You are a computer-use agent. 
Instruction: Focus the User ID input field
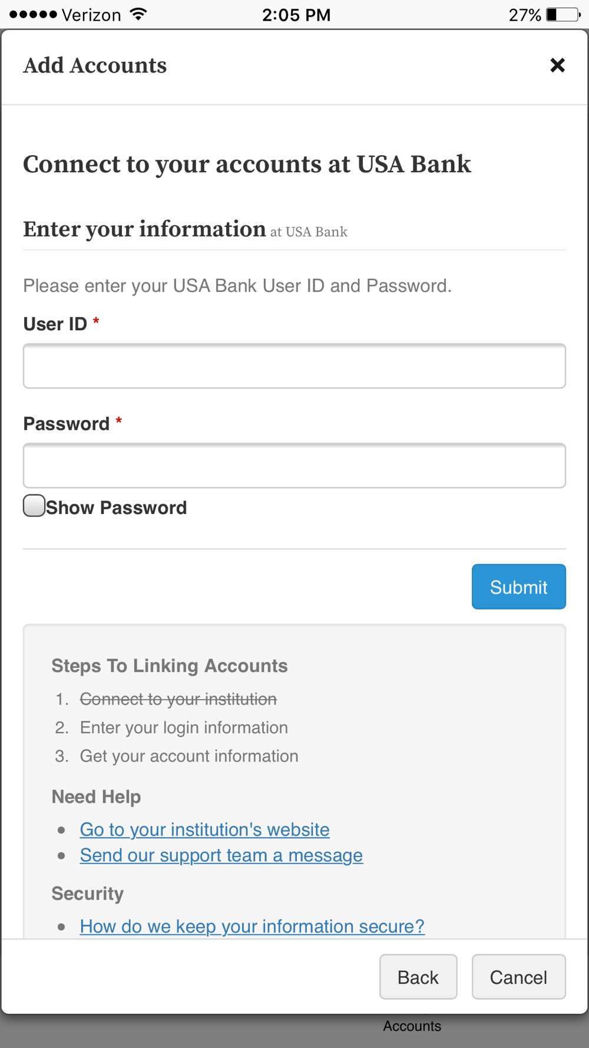click(294, 366)
